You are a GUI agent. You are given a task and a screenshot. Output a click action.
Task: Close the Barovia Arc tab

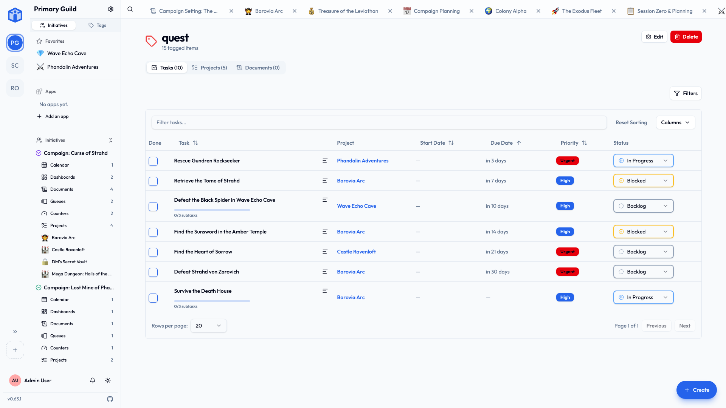pyautogui.click(x=295, y=11)
